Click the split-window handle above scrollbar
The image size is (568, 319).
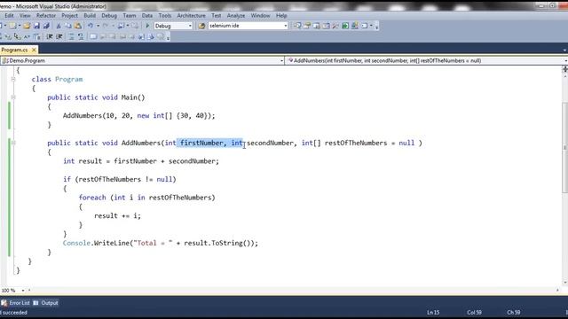564,69
